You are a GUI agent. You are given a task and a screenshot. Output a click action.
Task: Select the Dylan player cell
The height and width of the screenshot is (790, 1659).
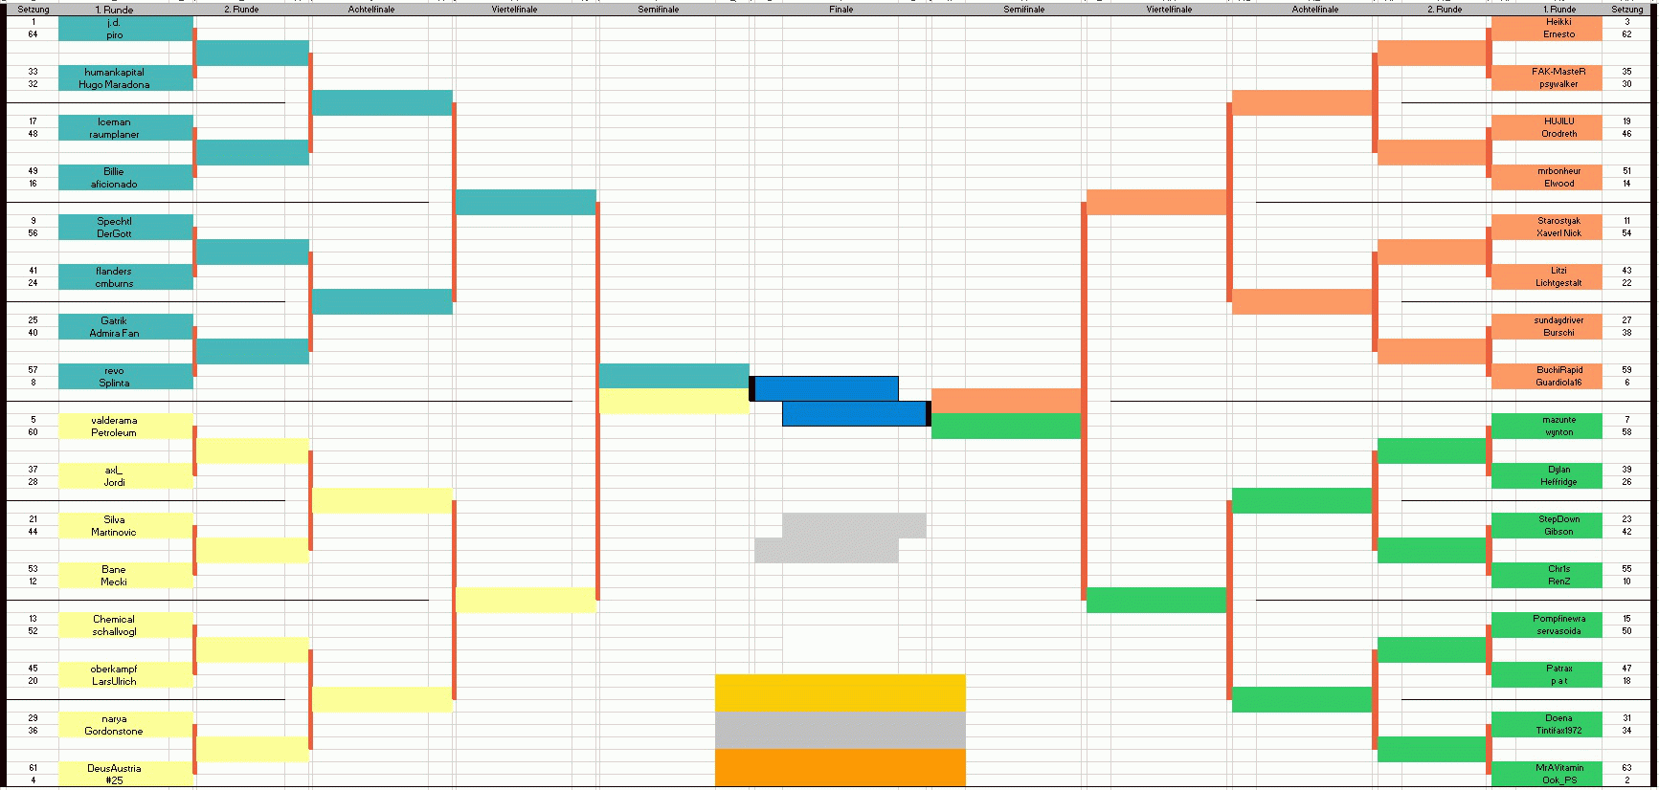tap(1546, 470)
